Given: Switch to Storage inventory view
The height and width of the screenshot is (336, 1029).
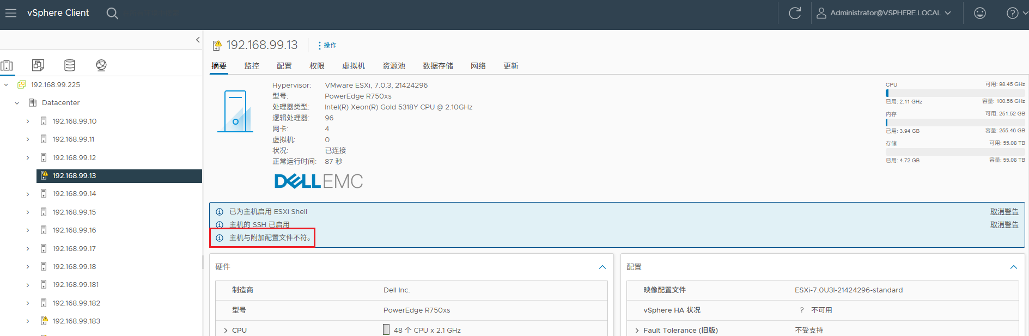Looking at the screenshot, I should 70,65.
